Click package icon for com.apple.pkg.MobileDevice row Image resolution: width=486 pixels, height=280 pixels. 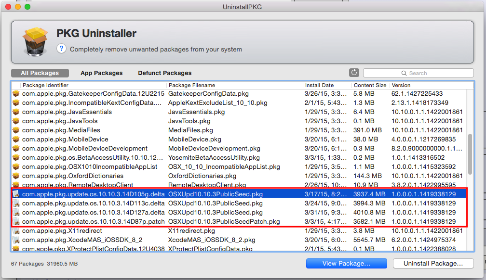point(16,139)
